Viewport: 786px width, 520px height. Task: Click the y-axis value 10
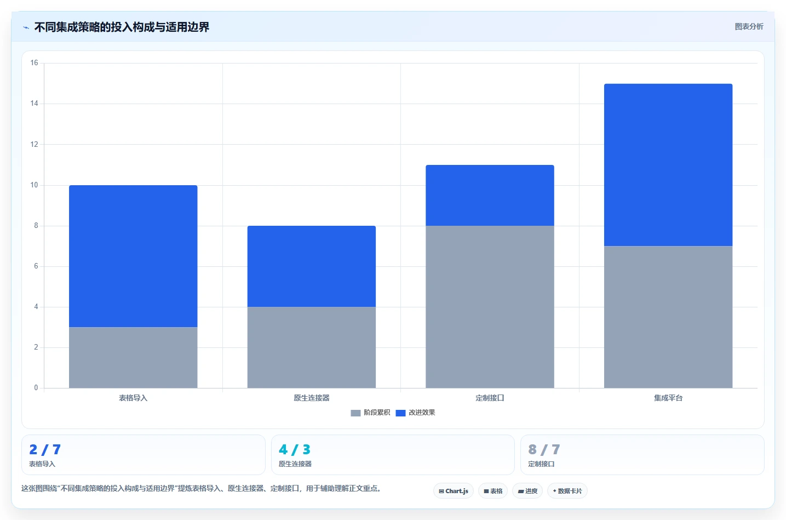click(35, 185)
